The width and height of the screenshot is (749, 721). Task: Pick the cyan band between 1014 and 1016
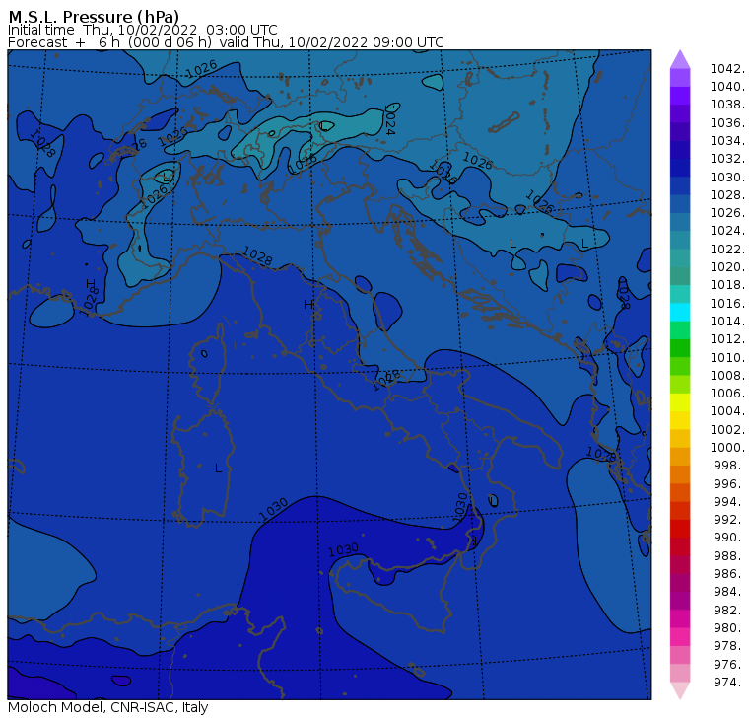point(680,313)
